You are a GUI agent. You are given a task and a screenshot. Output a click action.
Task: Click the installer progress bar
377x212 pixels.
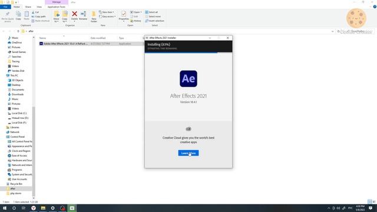coord(188,52)
